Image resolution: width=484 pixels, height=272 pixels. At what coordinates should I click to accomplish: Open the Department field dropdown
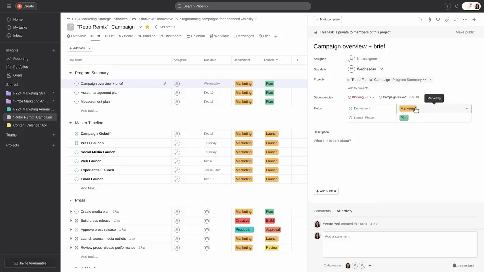[x=466, y=108]
